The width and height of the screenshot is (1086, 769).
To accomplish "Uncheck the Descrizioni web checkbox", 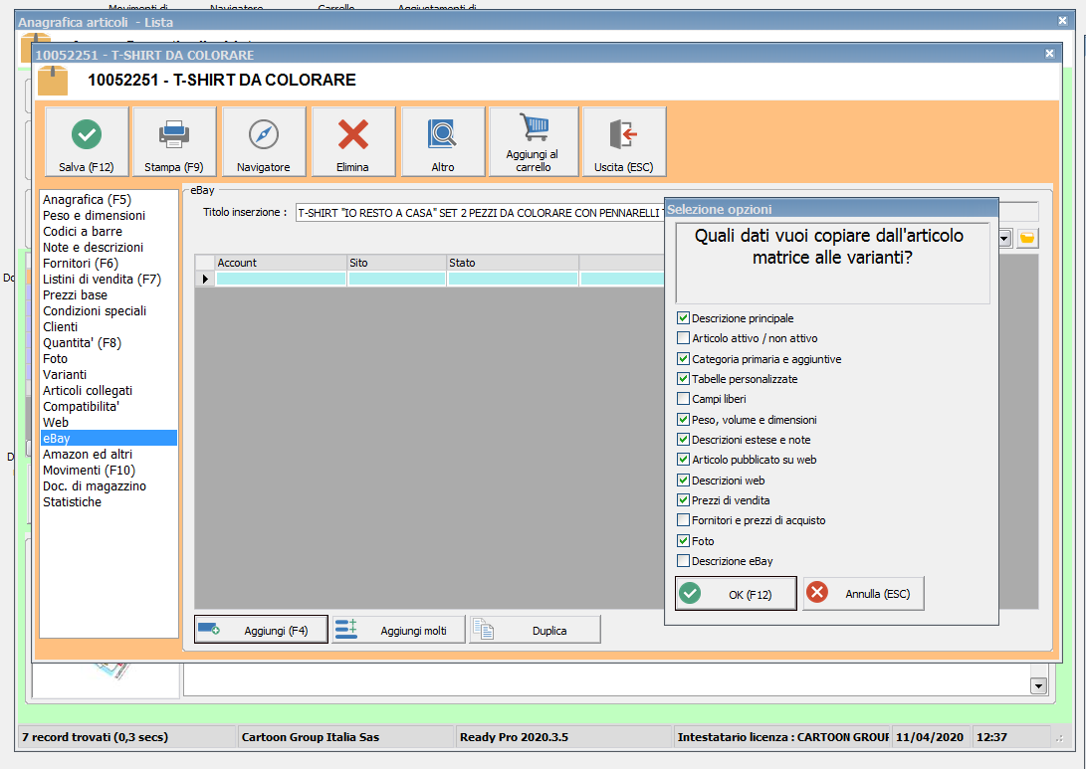I will coord(683,480).
